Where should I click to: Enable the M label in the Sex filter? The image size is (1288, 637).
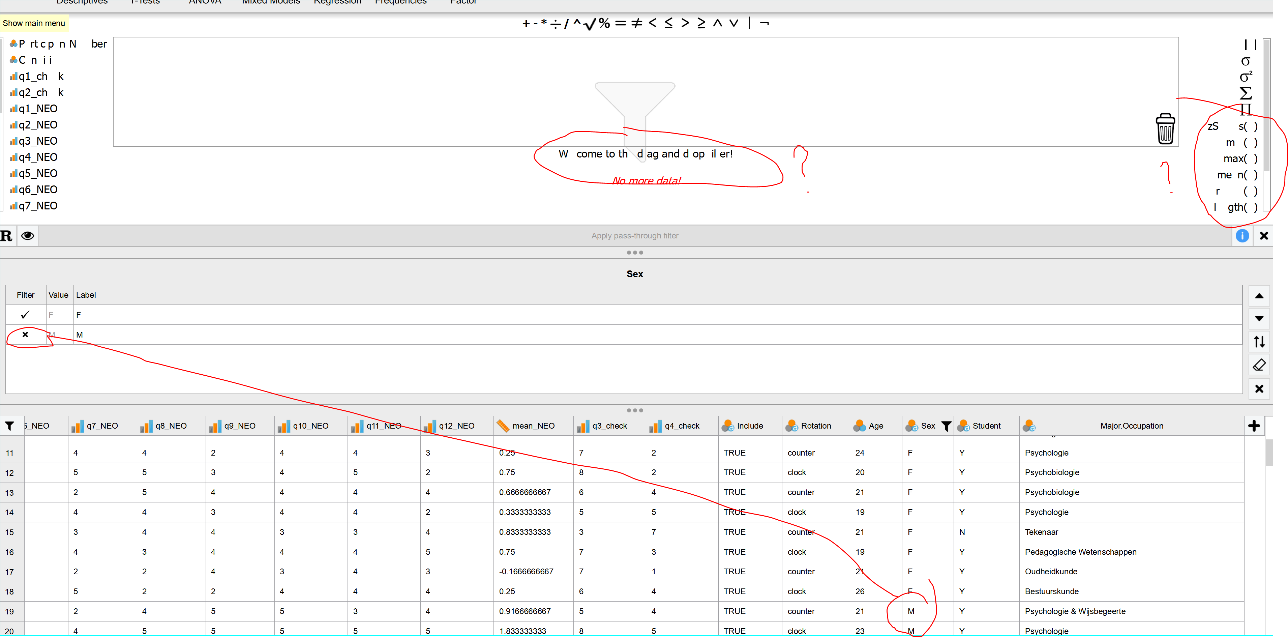[25, 335]
